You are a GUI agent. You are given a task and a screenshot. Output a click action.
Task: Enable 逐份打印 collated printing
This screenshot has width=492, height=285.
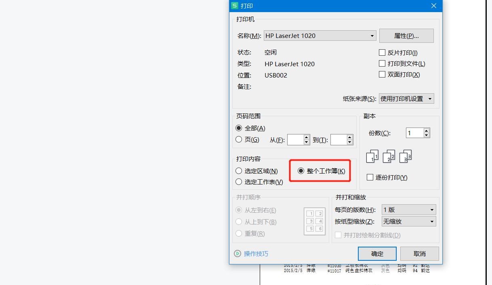(370, 177)
